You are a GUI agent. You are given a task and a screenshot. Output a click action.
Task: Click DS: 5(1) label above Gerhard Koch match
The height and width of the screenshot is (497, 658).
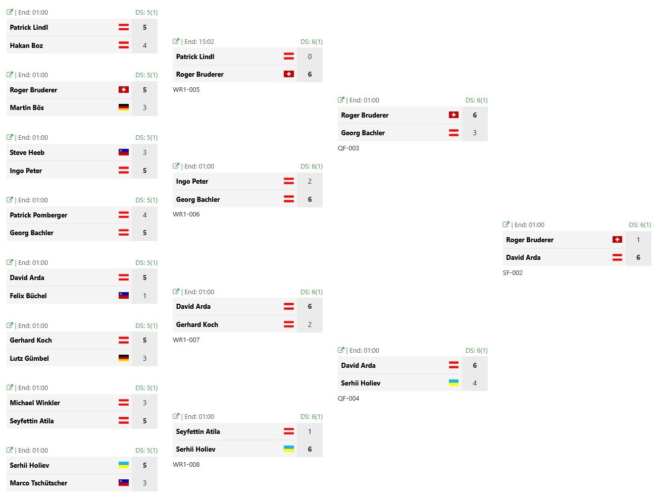146,325
